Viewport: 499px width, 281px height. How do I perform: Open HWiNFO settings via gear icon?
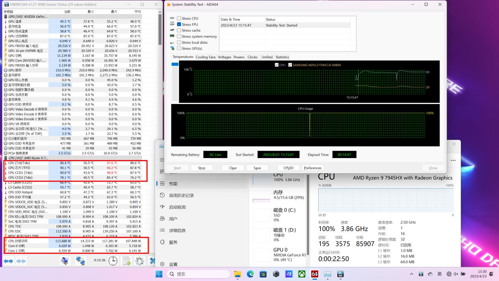(140, 261)
